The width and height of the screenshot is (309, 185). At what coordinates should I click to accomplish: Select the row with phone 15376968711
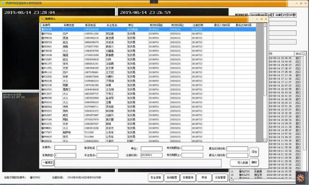tap(148, 107)
